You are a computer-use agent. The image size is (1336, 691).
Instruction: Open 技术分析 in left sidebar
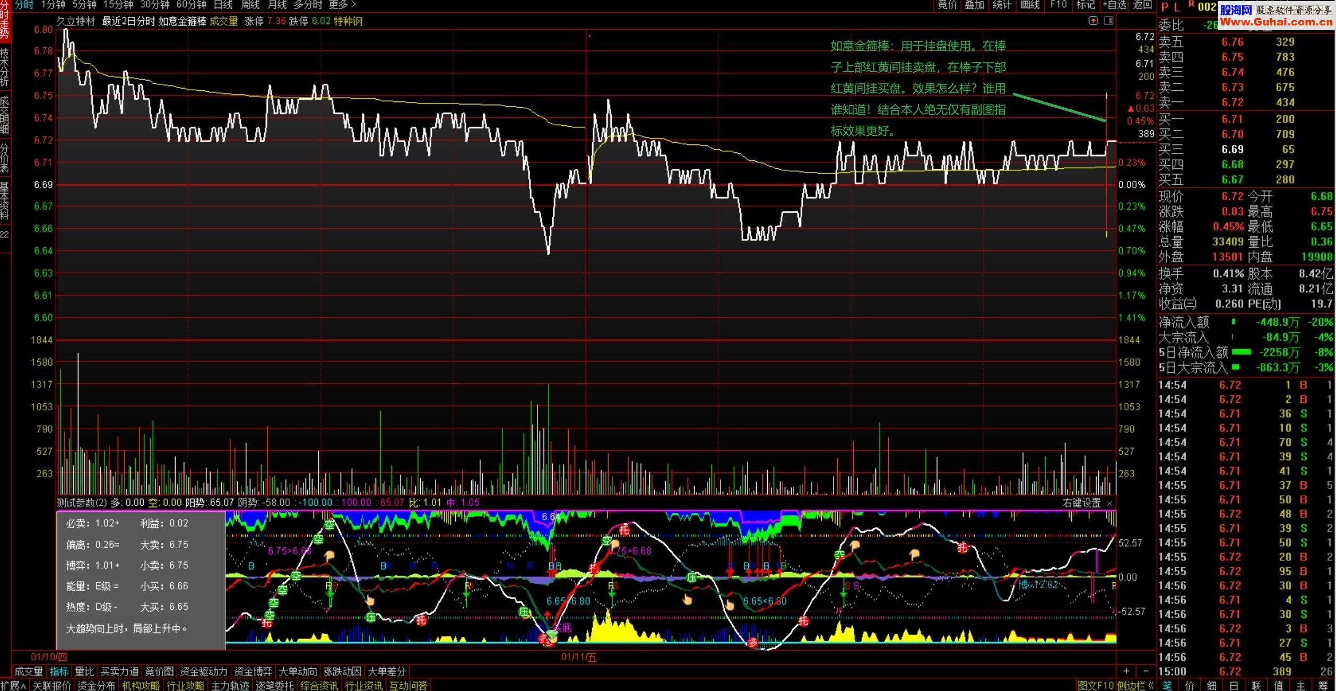(x=5, y=67)
